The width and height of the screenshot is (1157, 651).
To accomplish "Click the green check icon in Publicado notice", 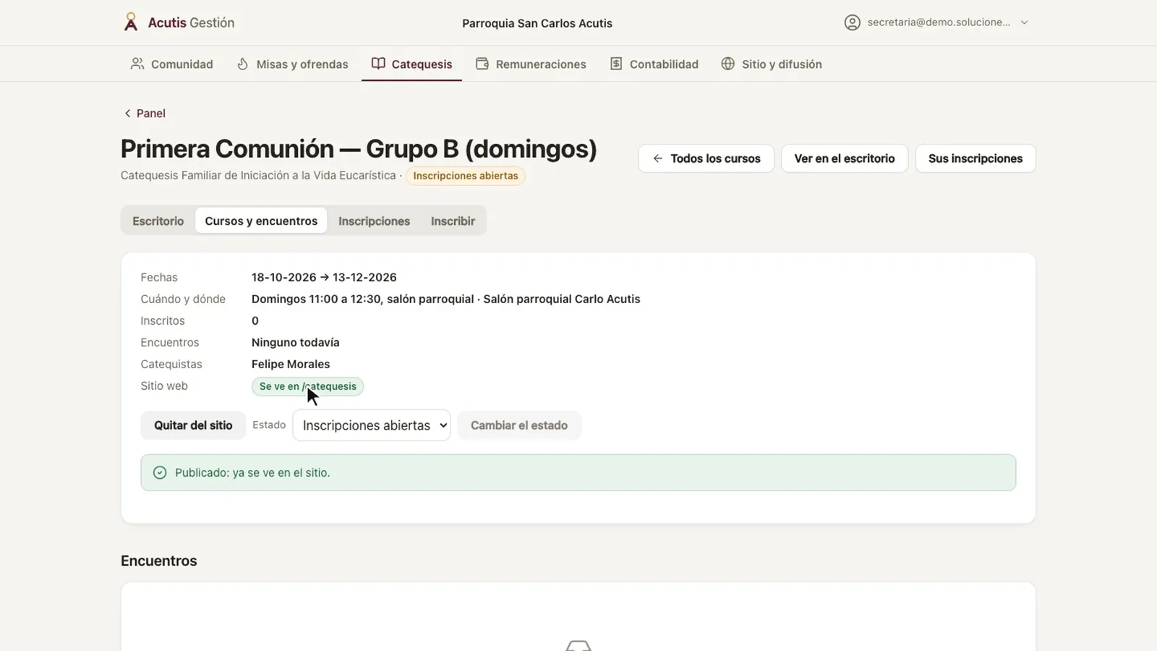I will coord(160,472).
